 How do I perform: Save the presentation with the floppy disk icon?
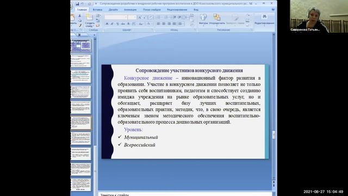coord(77,4)
